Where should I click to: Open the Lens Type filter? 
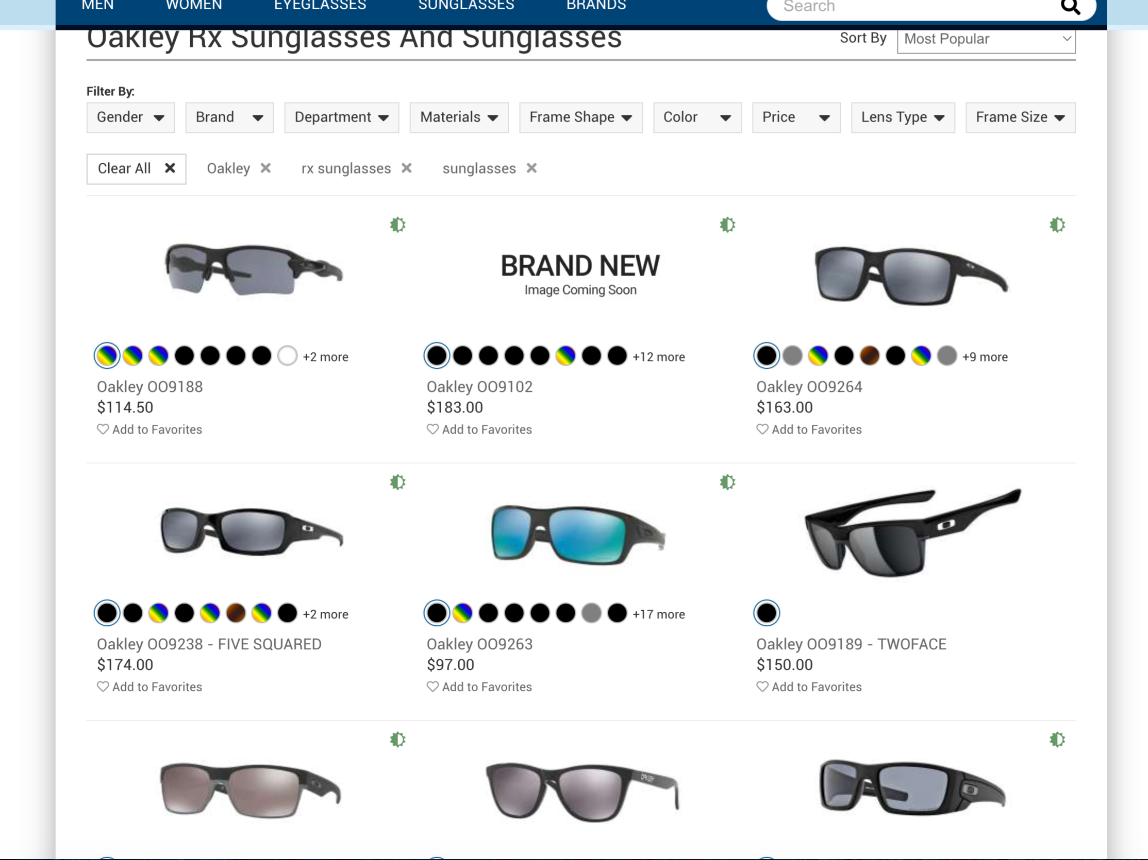(903, 118)
